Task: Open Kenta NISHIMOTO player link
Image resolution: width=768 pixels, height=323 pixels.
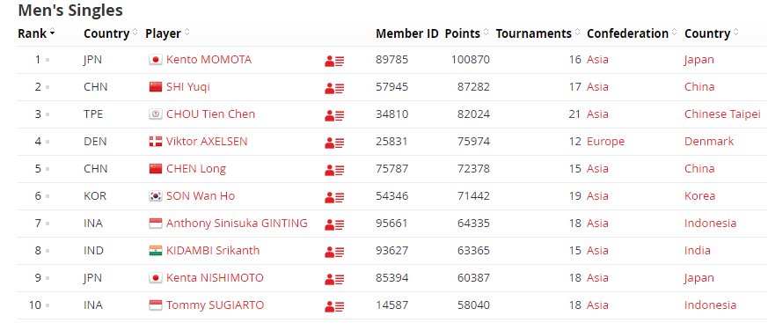Action: click(x=215, y=278)
